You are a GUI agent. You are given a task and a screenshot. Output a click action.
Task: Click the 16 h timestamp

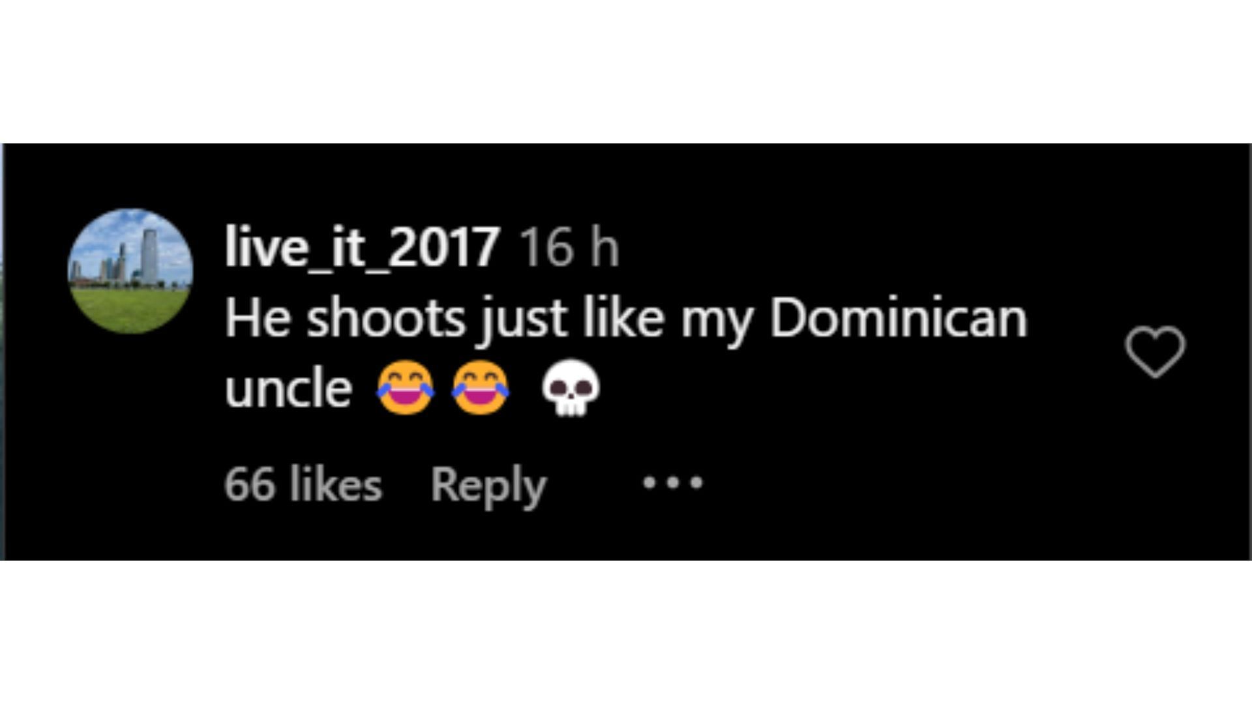[569, 248]
